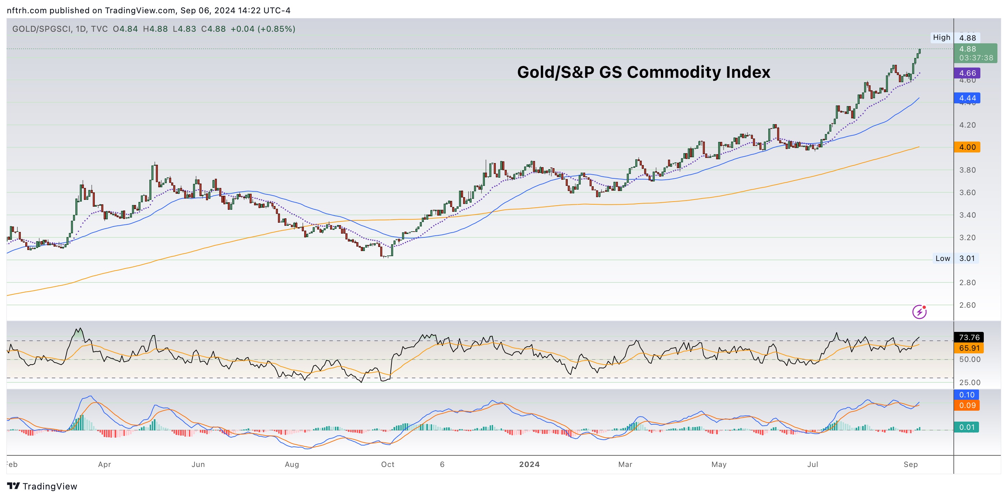Screen dimensions: 1008x498
Task: Click the orange MACD signal 0.09 tag
Action: (966, 406)
